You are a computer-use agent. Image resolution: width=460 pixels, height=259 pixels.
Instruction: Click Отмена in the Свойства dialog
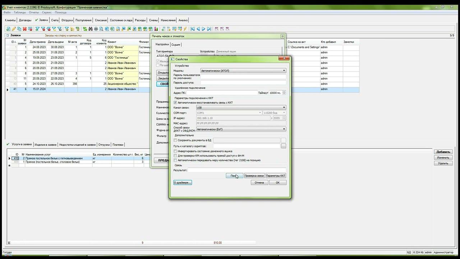[259, 182]
